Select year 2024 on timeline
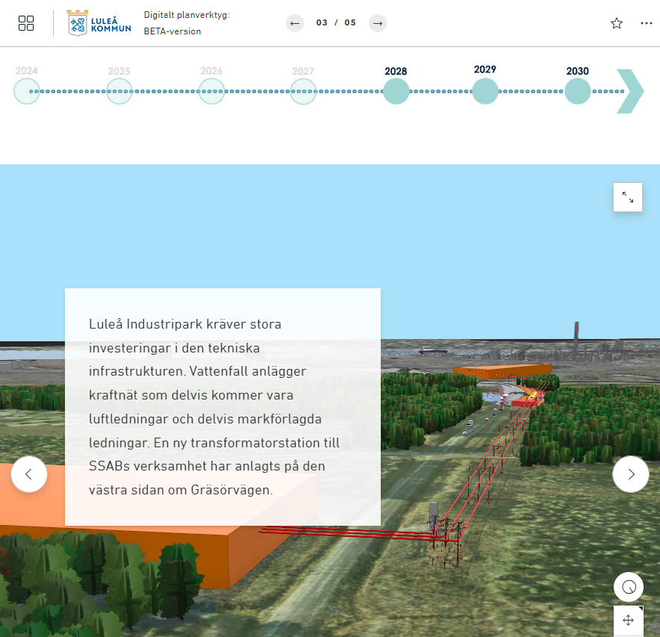This screenshot has height=637, width=660. point(27,91)
